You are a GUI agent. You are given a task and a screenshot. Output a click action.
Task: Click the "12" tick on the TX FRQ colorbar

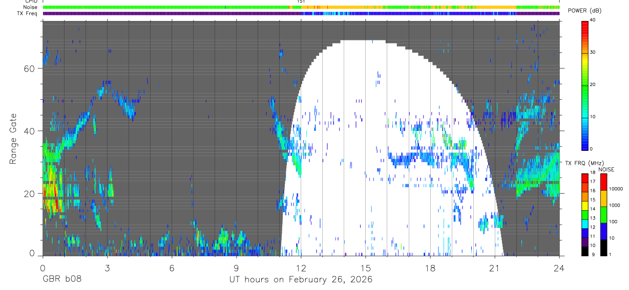(x=593, y=228)
